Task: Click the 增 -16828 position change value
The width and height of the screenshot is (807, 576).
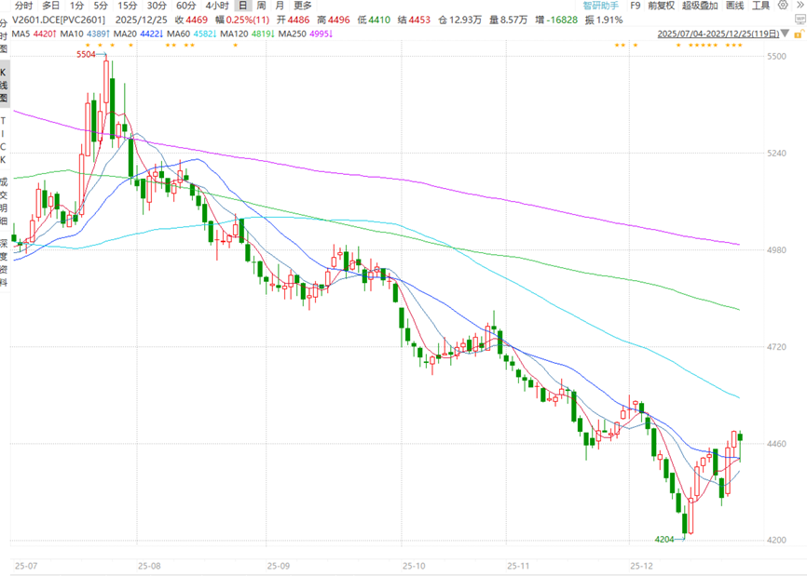Action: click(x=556, y=20)
